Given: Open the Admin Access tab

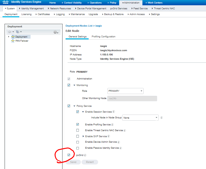Looking at the screenshot, I should [136, 14].
